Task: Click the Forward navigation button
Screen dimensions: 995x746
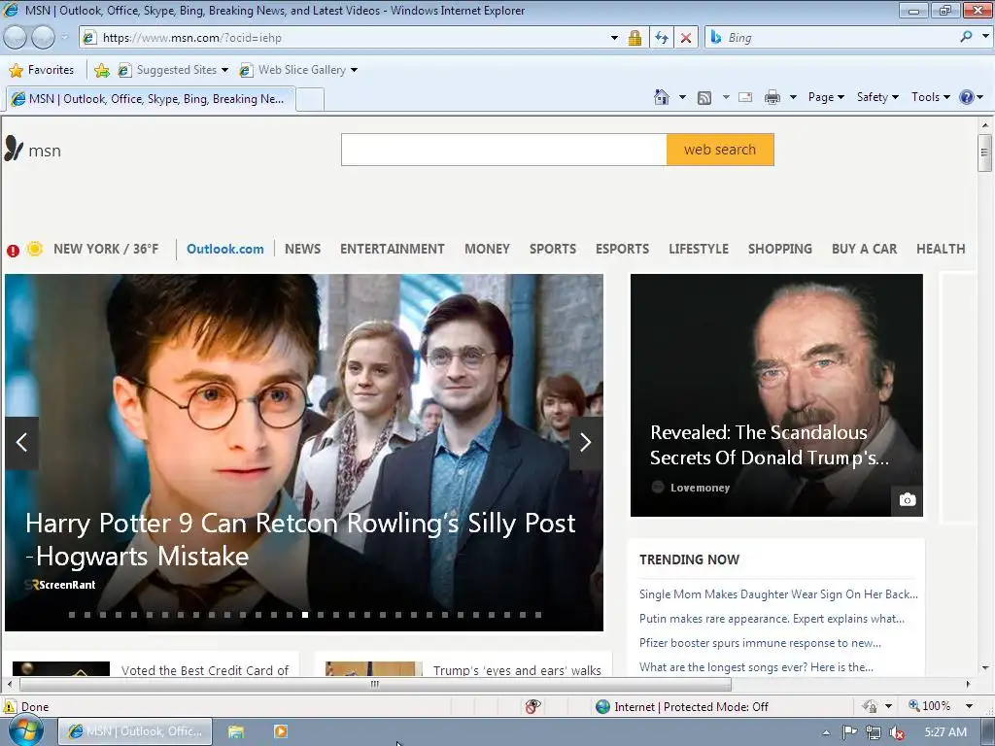Action: click(x=43, y=38)
